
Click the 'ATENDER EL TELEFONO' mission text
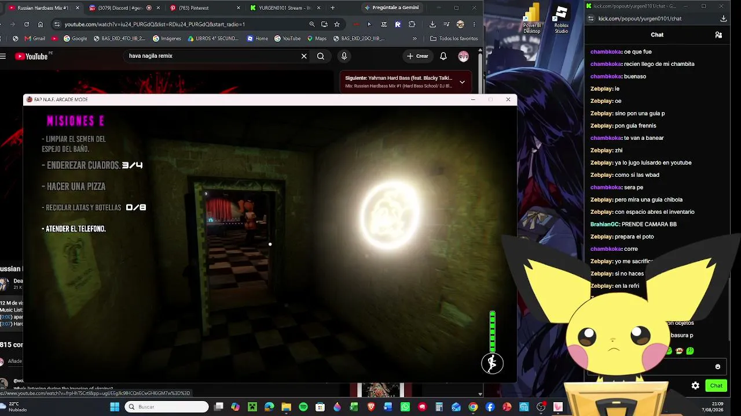[x=75, y=229]
